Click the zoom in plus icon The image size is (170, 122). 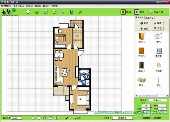tap(33, 118)
